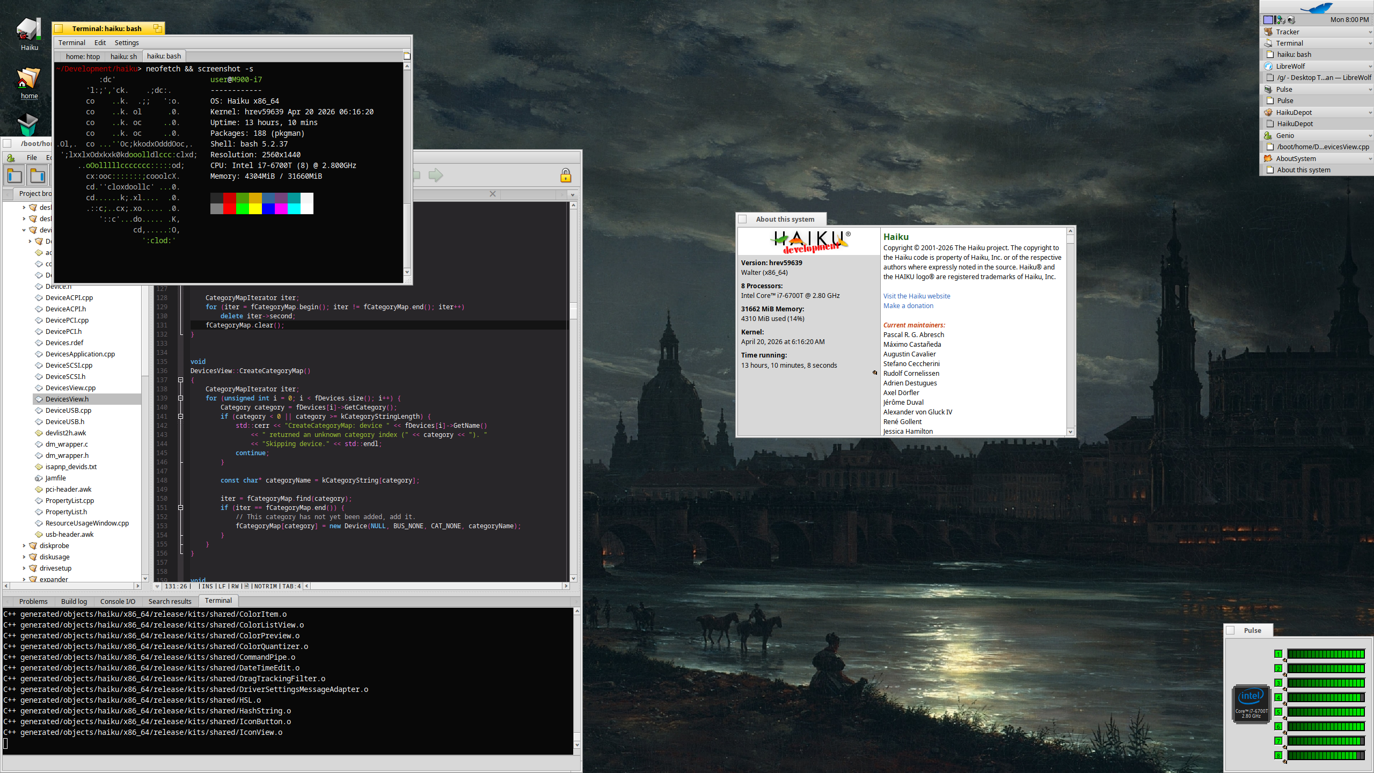
Task: Open the home folder desktop icon
Action: pyautogui.click(x=29, y=79)
